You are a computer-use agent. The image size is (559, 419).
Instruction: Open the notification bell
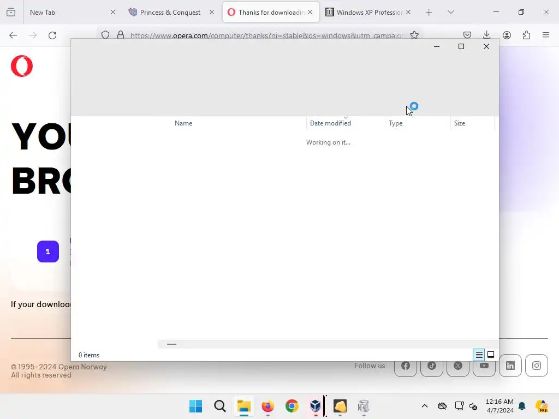522,406
